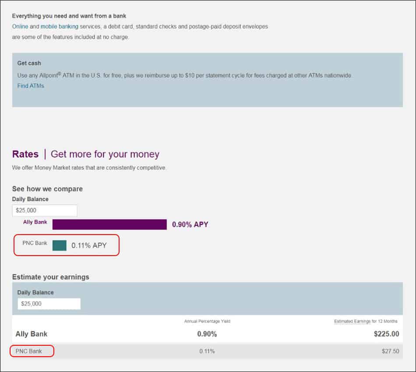This screenshot has height=372, width=416.
Task: Click the '0.90%' yield in the table
Action: pos(207,334)
